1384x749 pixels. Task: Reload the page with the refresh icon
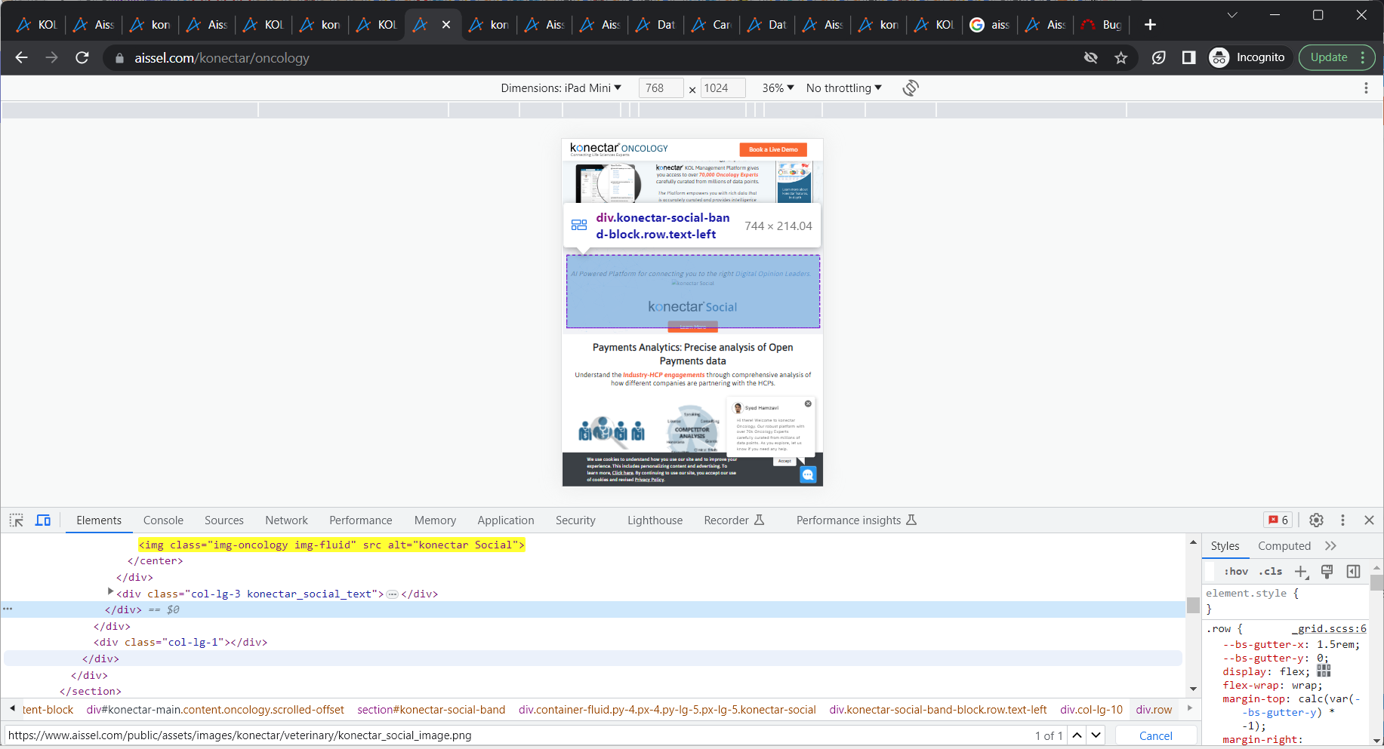pos(82,58)
